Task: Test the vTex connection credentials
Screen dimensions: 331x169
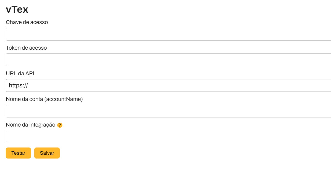Action: tap(18, 153)
